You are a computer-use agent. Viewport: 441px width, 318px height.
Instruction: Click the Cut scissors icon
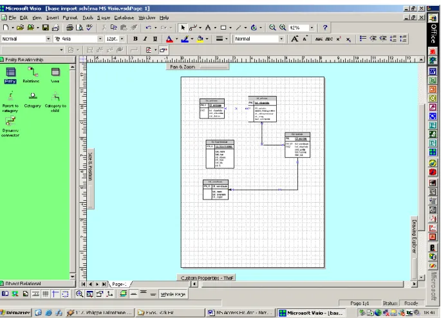104,28
